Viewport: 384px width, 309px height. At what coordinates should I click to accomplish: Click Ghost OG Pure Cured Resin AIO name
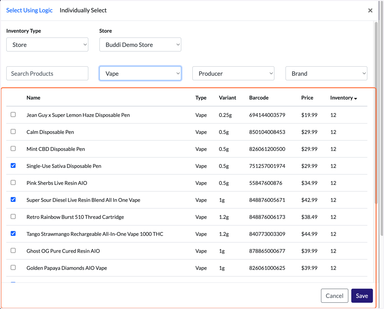point(63,251)
